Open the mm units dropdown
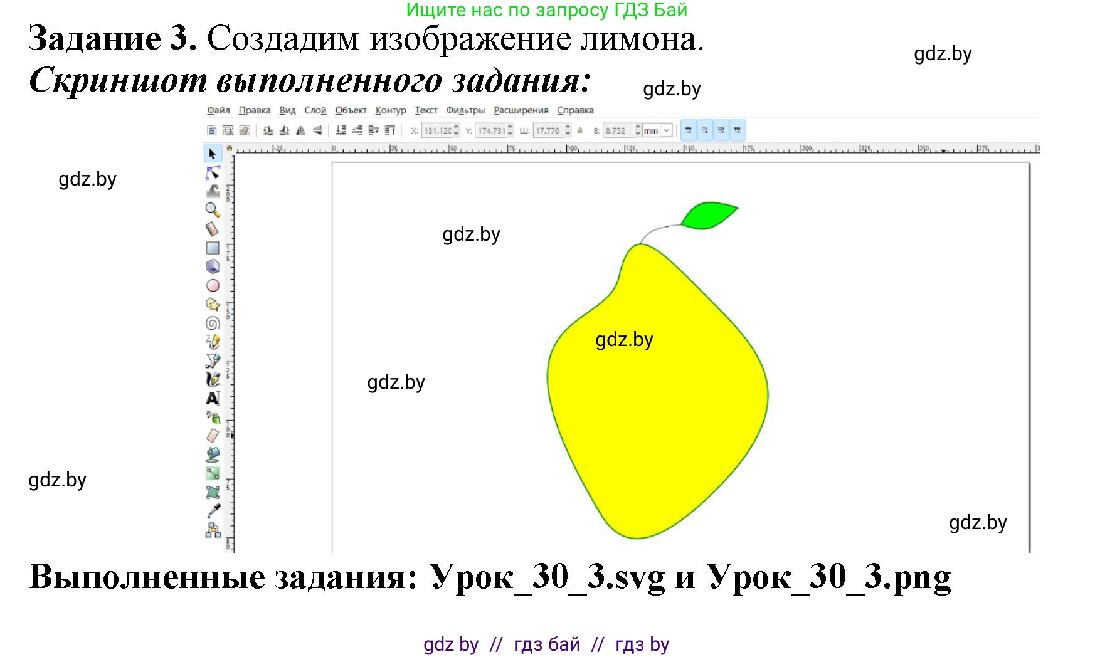This screenshot has width=1095, height=657. (666, 130)
